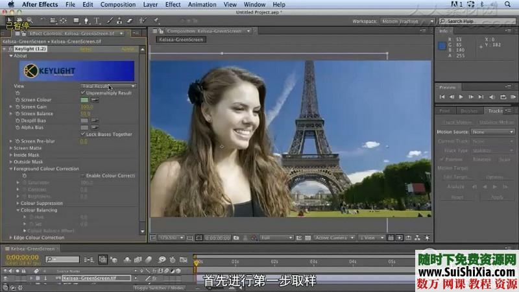Enable Colour Correction checkbox
This screenshot has width=519, height=292.
tap(83, 176)
